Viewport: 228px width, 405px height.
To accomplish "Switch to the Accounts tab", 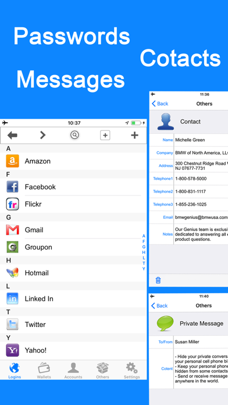I will pyautogui.click(x=73, y=371).
